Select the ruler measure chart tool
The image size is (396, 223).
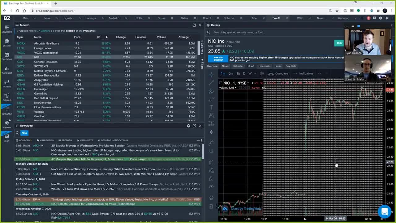coord(211,143)
